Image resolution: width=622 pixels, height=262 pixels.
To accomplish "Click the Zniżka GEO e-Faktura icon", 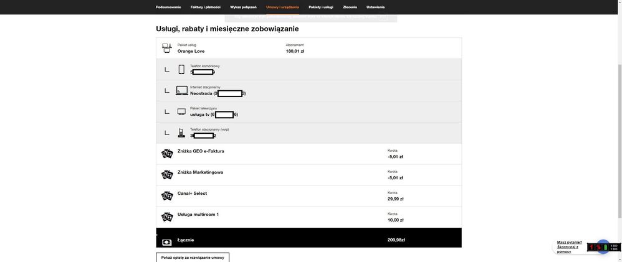I will [x=167, y=154].
